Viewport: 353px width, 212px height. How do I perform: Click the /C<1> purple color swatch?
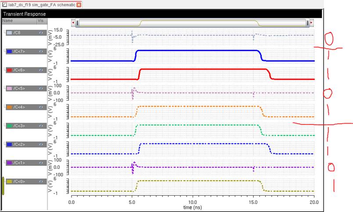(x=10, y=163)
